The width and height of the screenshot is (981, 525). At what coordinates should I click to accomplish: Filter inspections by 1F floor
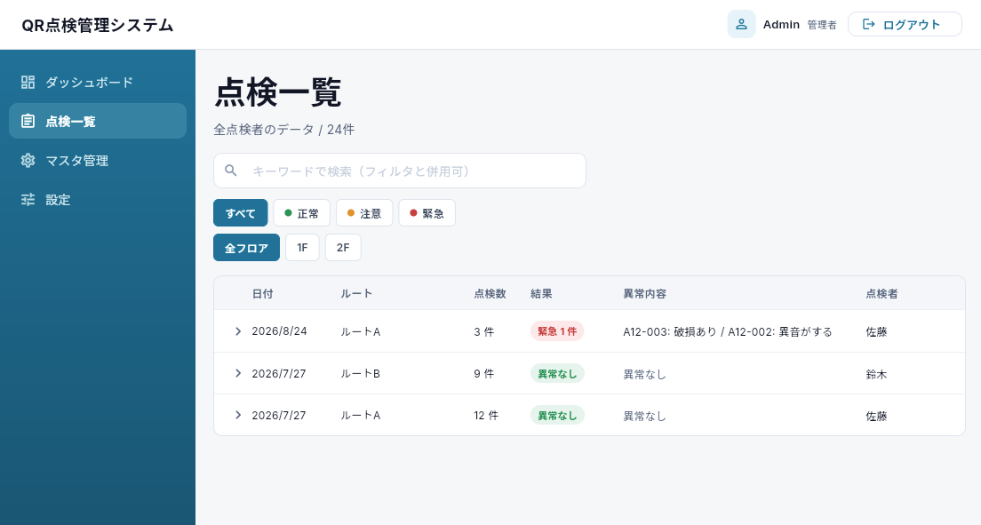pos(302,247)
